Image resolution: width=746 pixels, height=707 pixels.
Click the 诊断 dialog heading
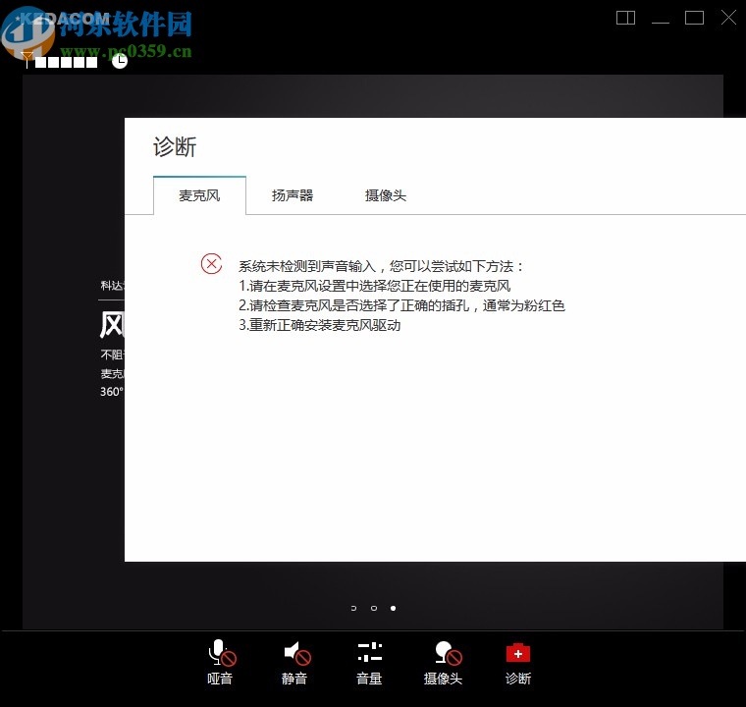pyautogui.click(x=175, y=146)
